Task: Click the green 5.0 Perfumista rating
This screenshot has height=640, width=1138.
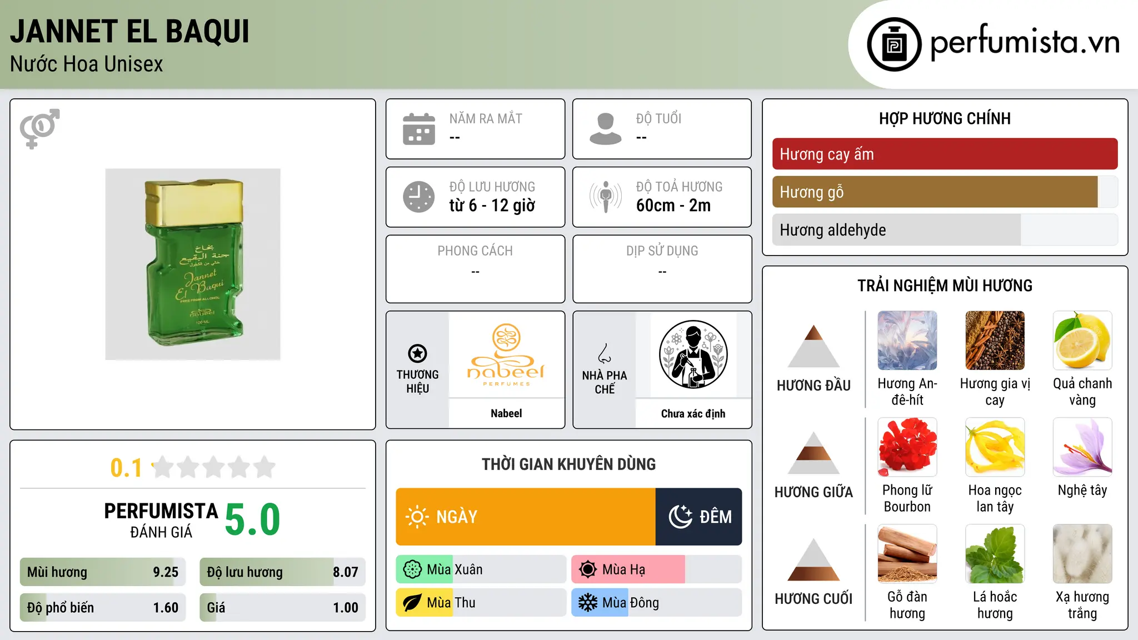Action: point(253,519)
